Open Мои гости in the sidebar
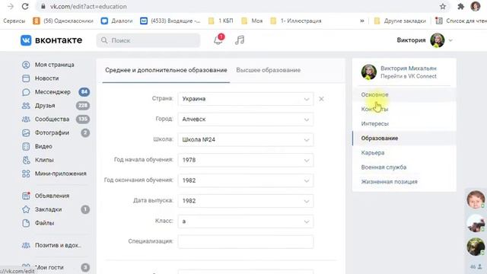Image resolution: width=487 pixels, height=274 pixels. [49, 267]
